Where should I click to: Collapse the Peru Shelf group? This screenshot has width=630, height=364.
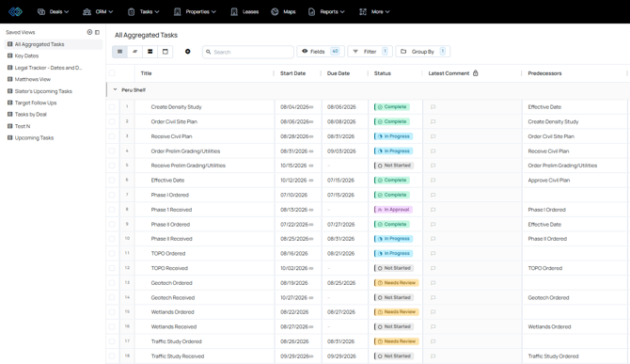pyautogui.click(x=115, y=89)
